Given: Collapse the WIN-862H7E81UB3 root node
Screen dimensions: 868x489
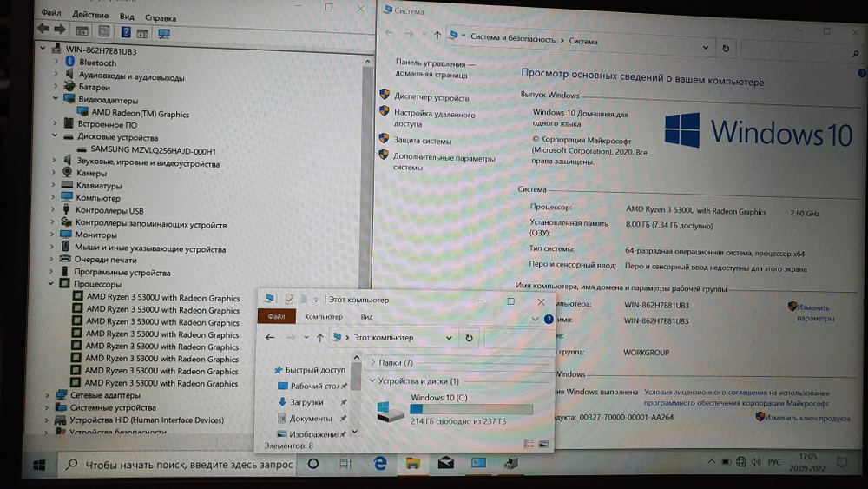Looking at the screenshot, I should point(43,48).
